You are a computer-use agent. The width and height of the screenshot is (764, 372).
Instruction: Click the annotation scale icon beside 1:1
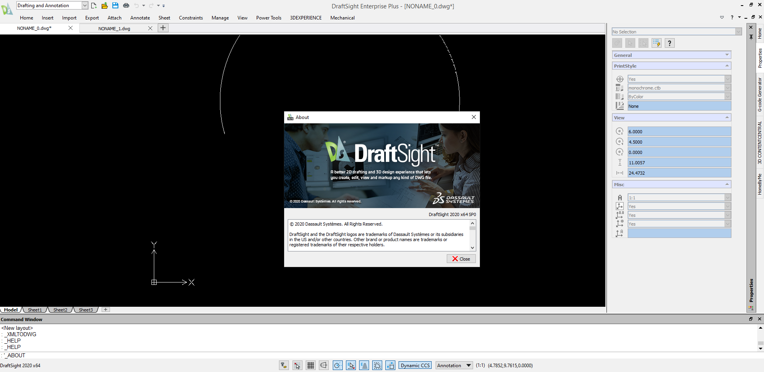[x=619, y=197]
